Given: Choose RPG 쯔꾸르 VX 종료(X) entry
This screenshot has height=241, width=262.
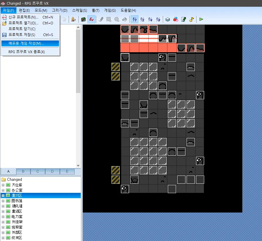Looking at the screenshot, I should [x=30, y=52].
